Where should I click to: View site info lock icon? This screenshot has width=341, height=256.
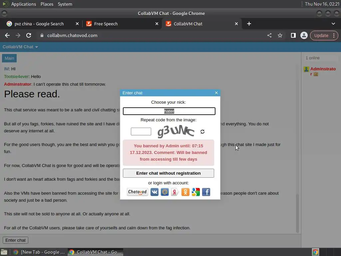(42, 35)
